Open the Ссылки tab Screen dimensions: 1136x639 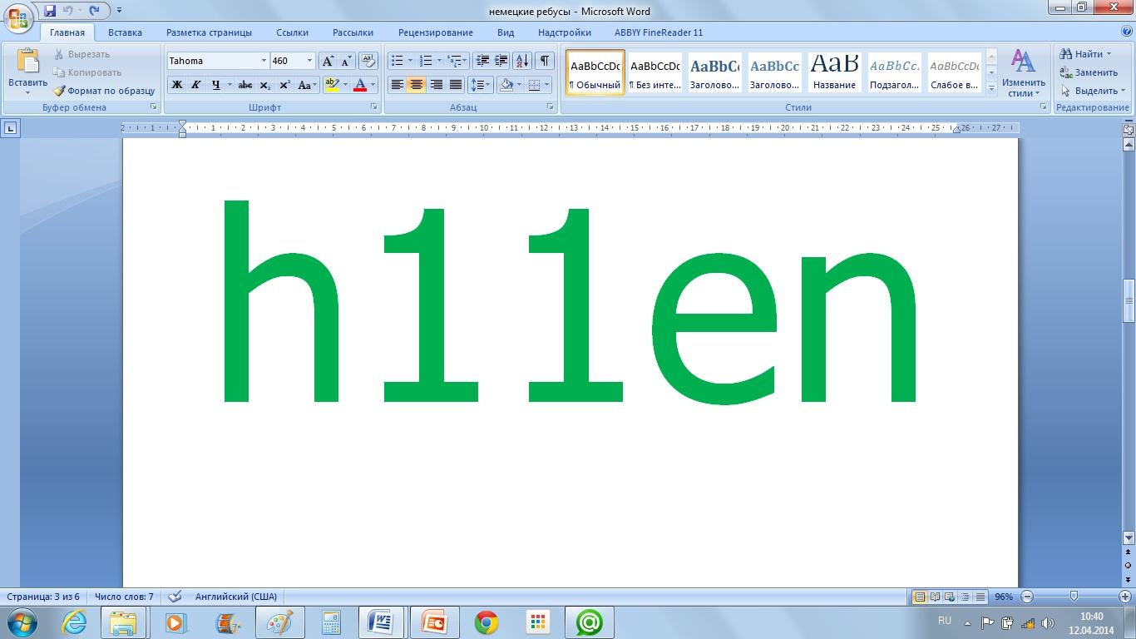(x=292, y=32)
